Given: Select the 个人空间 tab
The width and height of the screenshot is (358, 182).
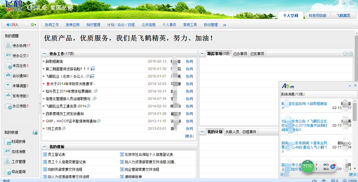Looking at the screenshot, I should [x=291, y=16].
